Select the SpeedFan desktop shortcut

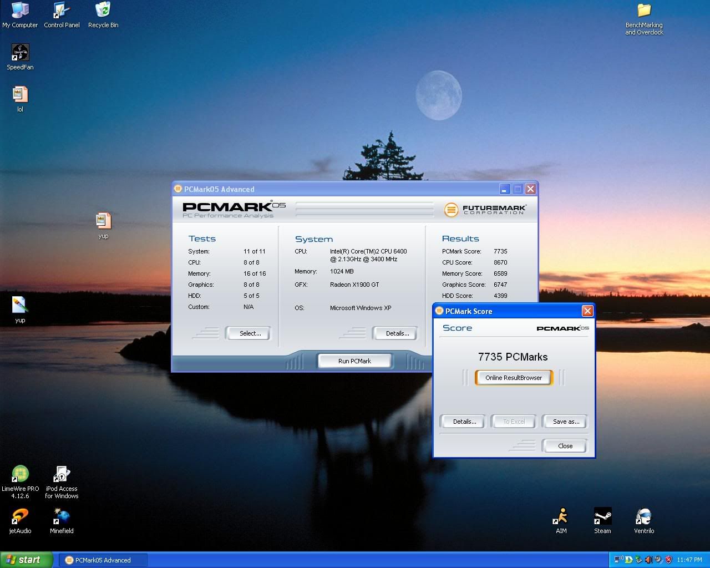[x=20, y=57]
